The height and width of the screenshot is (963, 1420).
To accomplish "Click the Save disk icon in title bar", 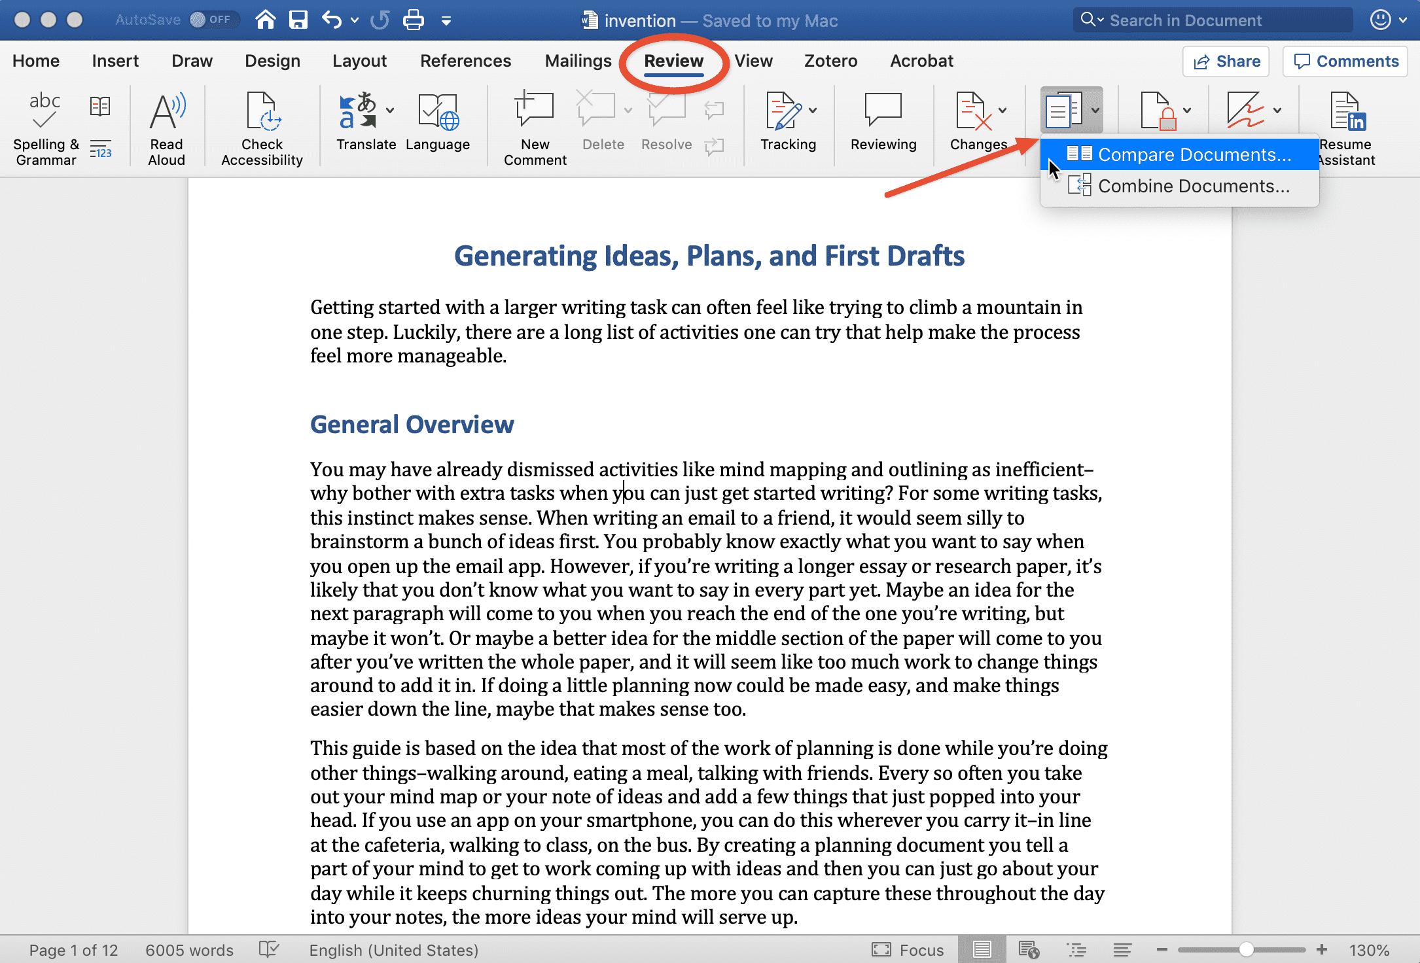I will (298, 20).
